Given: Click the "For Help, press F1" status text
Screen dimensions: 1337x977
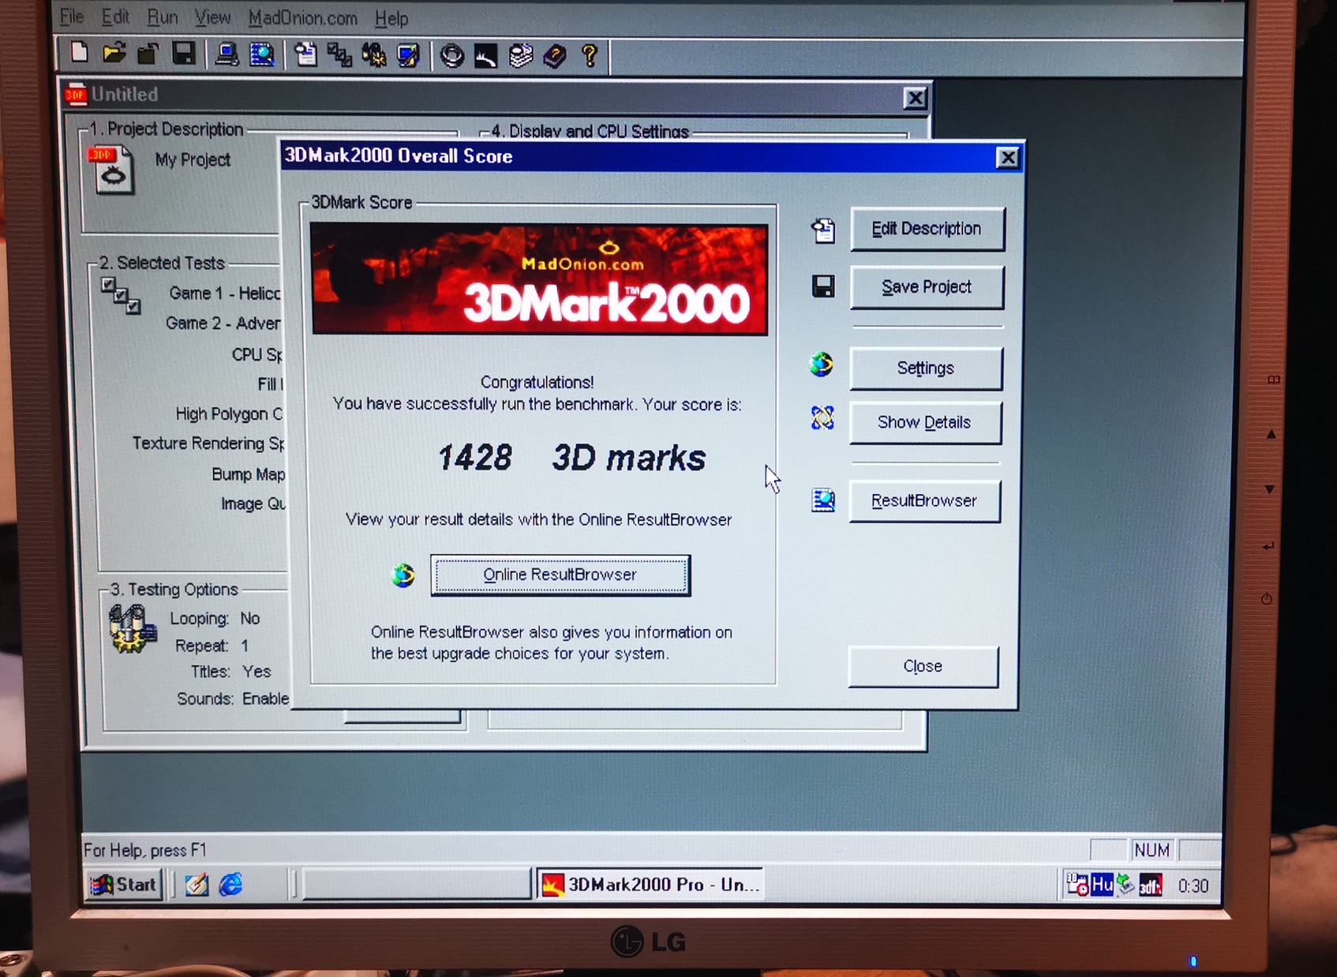Looking at the screenshot, I should [145, 851].
